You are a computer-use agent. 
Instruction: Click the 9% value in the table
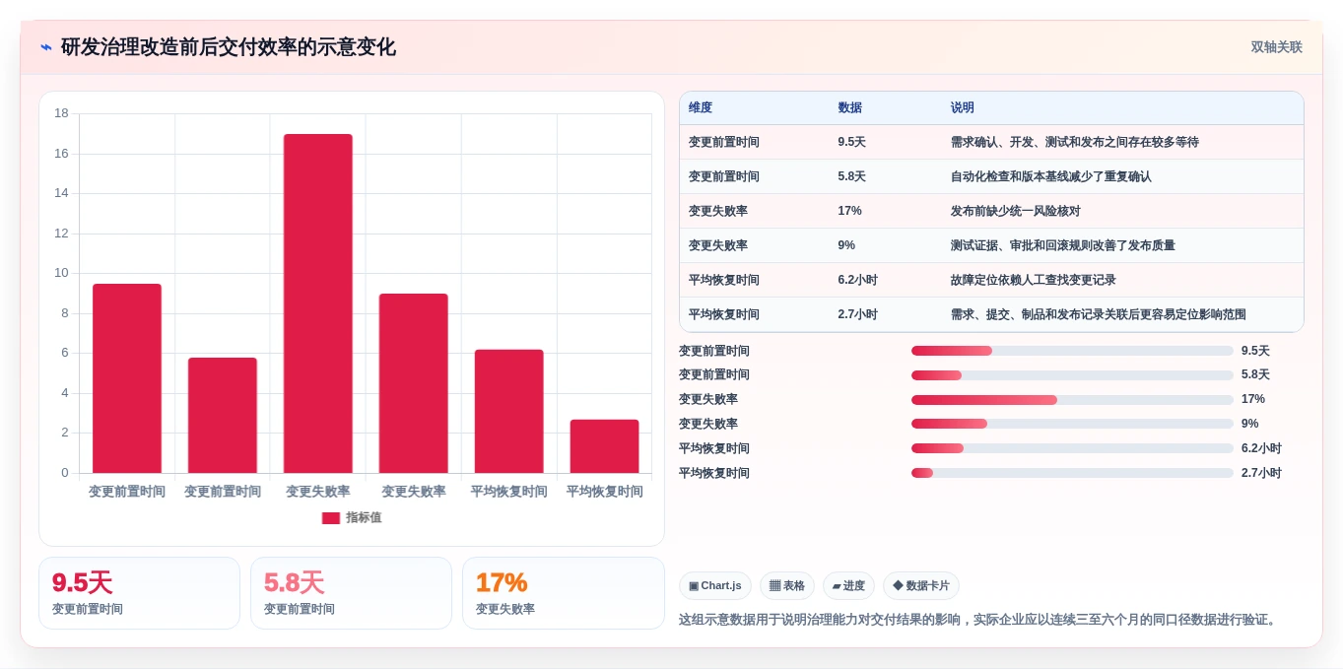846,246
